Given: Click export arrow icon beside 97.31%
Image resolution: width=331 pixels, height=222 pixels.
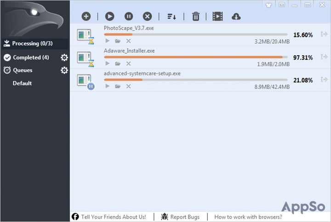Looking at the screenshot, I should pyautogui.click(x=324, y=57).
